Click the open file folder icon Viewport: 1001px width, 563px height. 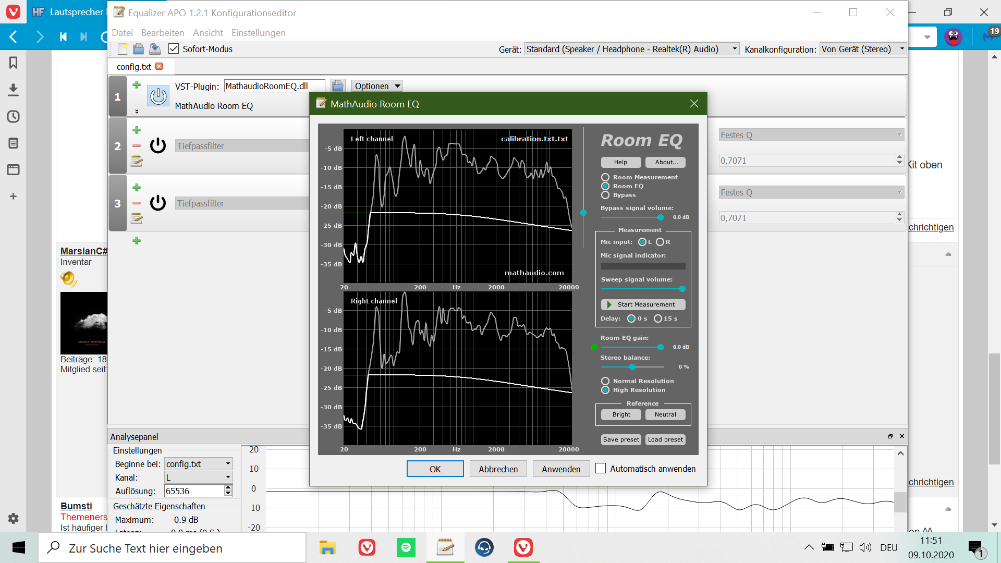(x=139, y=49)
